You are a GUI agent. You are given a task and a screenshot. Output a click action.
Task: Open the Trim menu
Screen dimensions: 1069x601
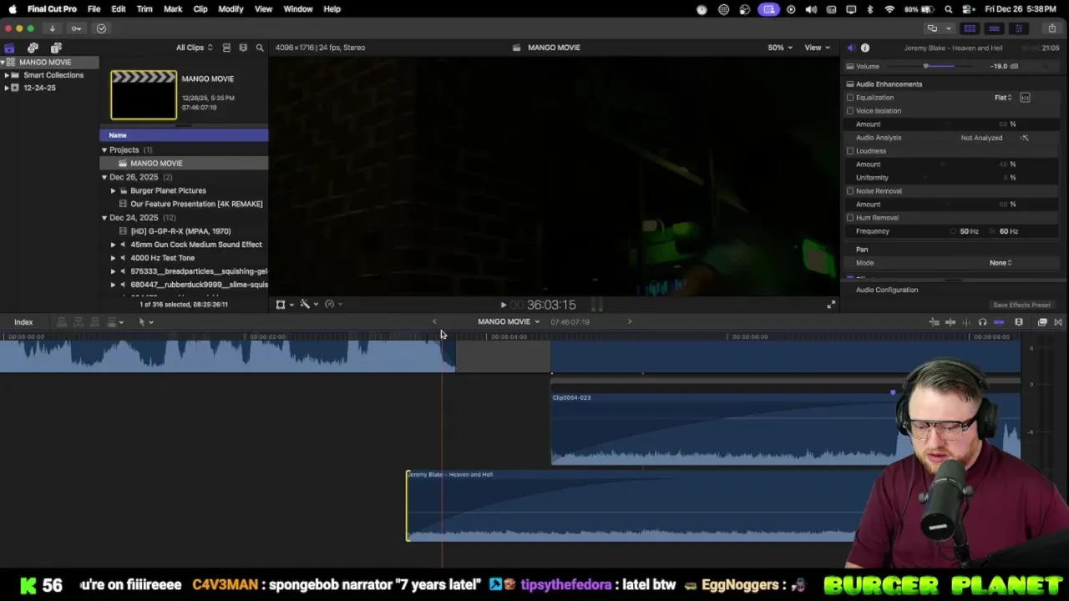point(144,9)
